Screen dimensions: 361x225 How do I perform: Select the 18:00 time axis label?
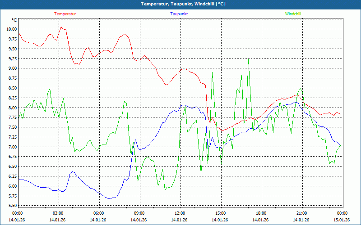[x=261, y=213]
